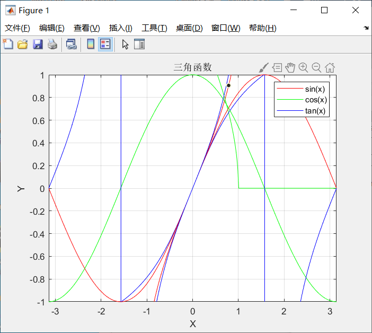Click the red sin(x) line sample in the legend
Image resolution: width=372 pixels, height=333 pixels.
click(290, 89)
